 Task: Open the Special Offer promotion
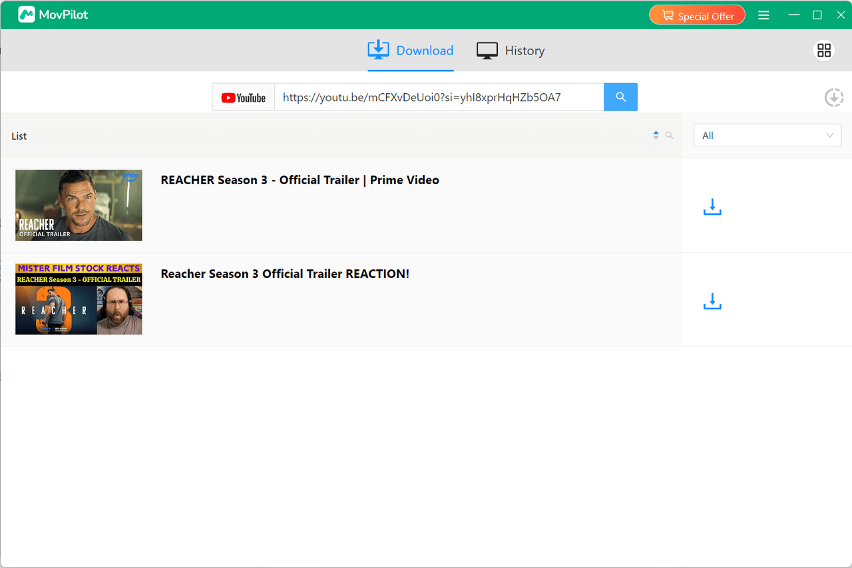pos(697,15)
